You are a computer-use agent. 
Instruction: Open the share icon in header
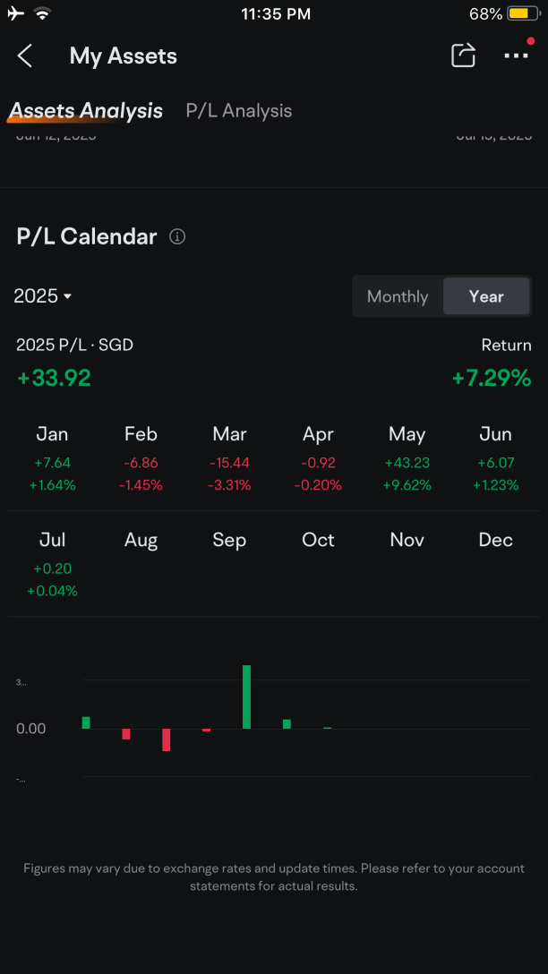click(x=463, y=56)
